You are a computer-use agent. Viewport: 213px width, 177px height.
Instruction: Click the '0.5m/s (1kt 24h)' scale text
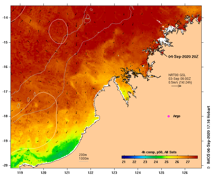pos(180,82)
